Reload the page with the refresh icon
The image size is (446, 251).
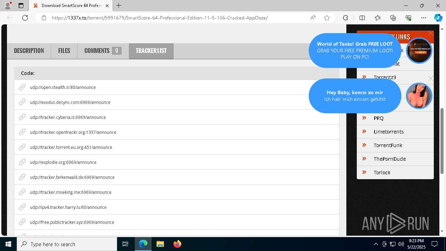[25, 18]
